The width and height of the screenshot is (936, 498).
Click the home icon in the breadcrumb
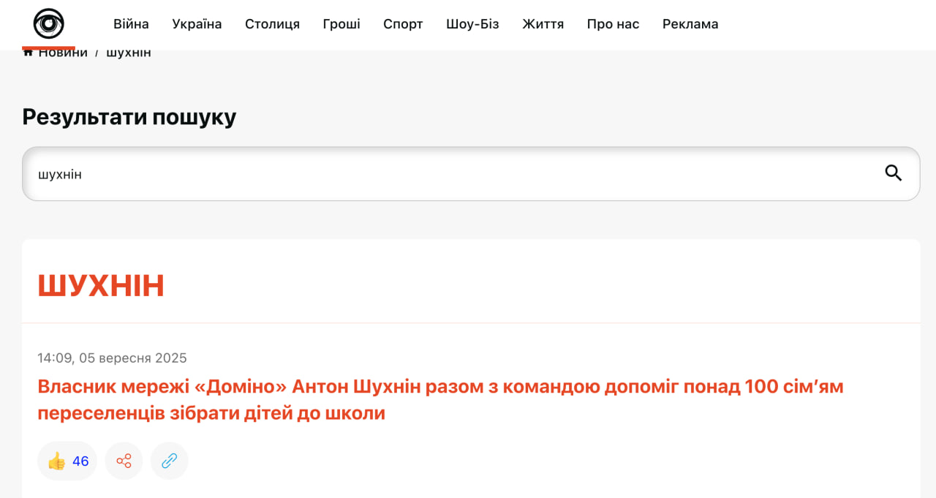click(x=28, y=53)
